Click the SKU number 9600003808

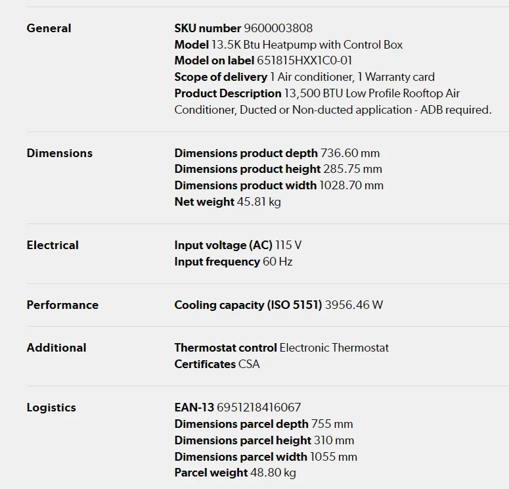[x=278, y=28]
